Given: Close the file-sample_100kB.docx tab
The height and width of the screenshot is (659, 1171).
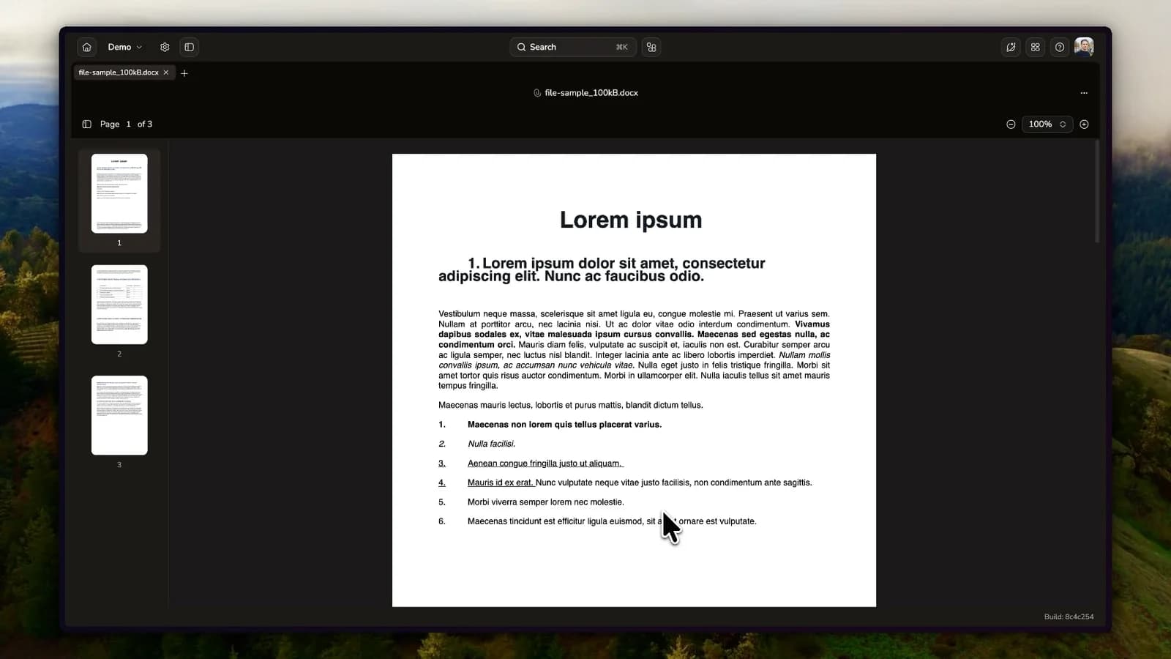Looking at the screenshot, I should (x=166, y=72).
